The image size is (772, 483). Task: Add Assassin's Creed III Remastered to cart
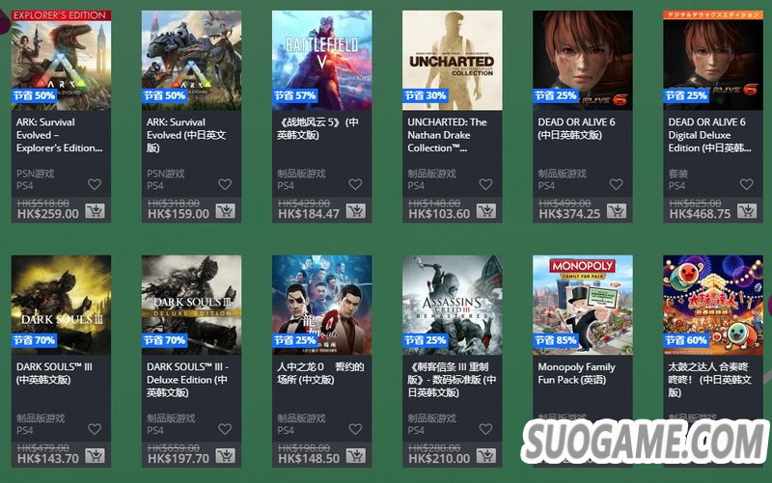click(486, 456)
